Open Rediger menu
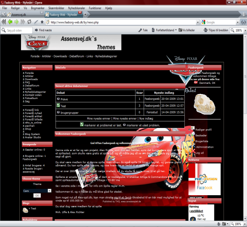 (15, 8)
